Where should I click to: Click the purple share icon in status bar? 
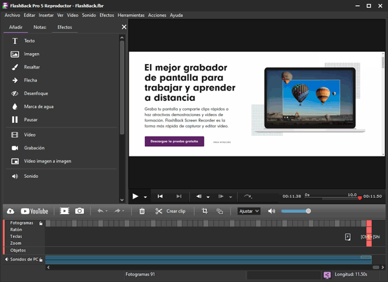point(327,275)
